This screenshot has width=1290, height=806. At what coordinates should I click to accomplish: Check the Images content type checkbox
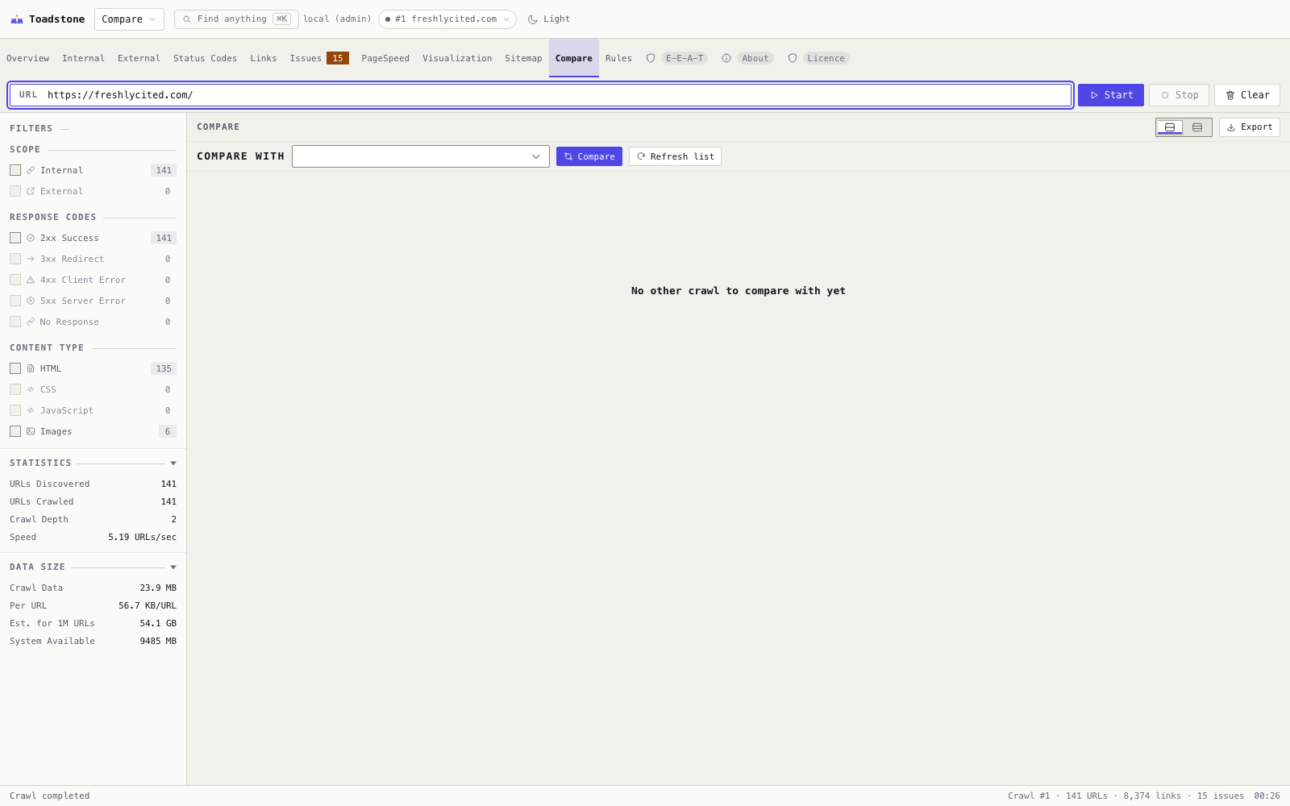(x=15, y=431)
